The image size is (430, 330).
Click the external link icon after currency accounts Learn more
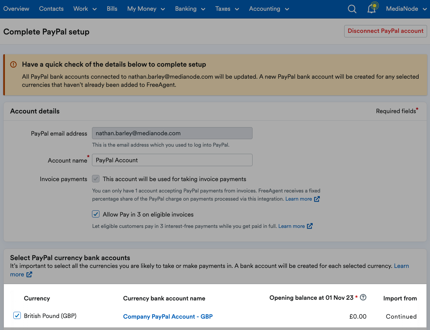point(29,274)
